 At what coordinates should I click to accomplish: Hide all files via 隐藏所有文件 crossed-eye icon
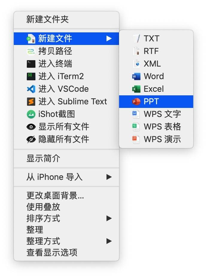31,139
